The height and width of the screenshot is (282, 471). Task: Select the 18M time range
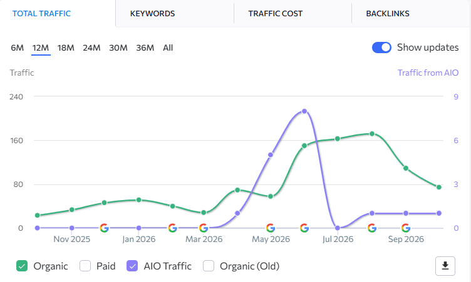(x=66, y=48)
